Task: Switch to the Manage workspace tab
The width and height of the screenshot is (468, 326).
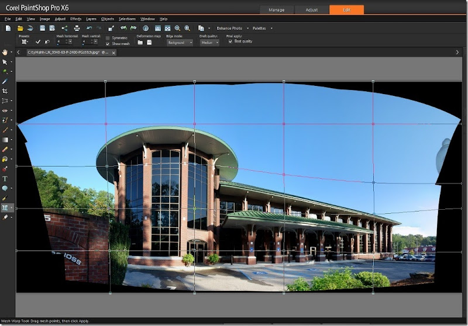Action: [277, 10]
